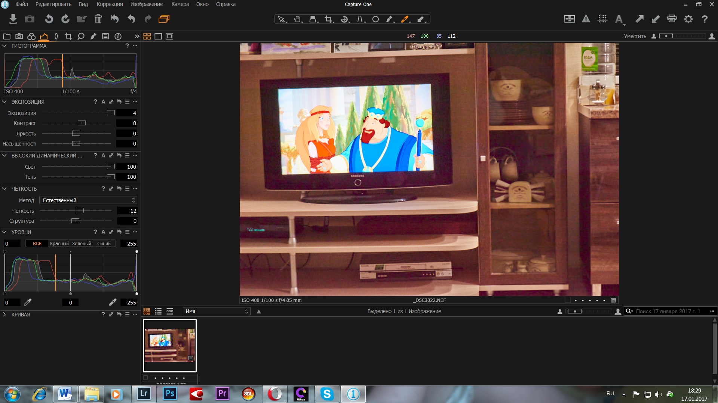Click auto adjust A in ЭКСПОЗИЦИЯ header
This screenshot has height=403, width=718.
point(103,102)
